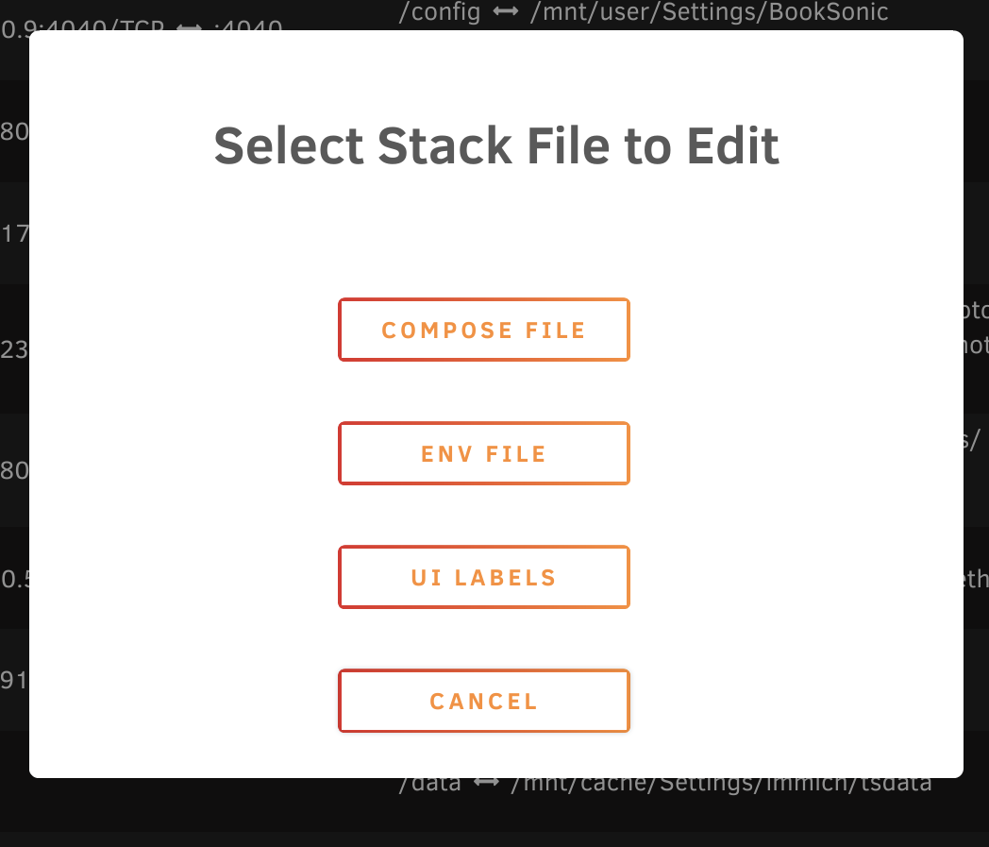The width and height of the screenshot is (989, 847).
Task: Click the mapping arrow beside /config
Action: pos(506,12)
